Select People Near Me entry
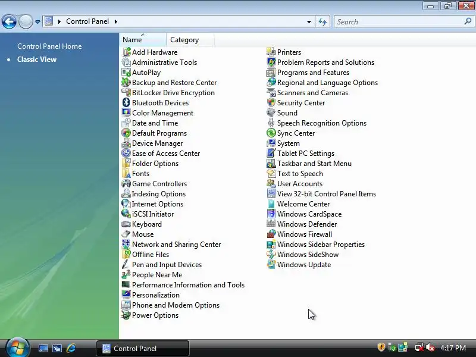This screenshot has width=476, height=357. point(152,275)
